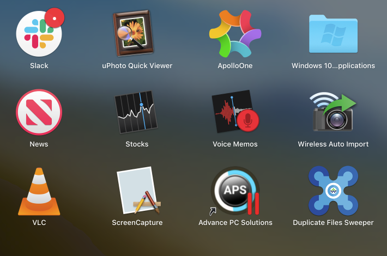
Task: Open the ScreenCapture app icon
Action: click(139, 191)
